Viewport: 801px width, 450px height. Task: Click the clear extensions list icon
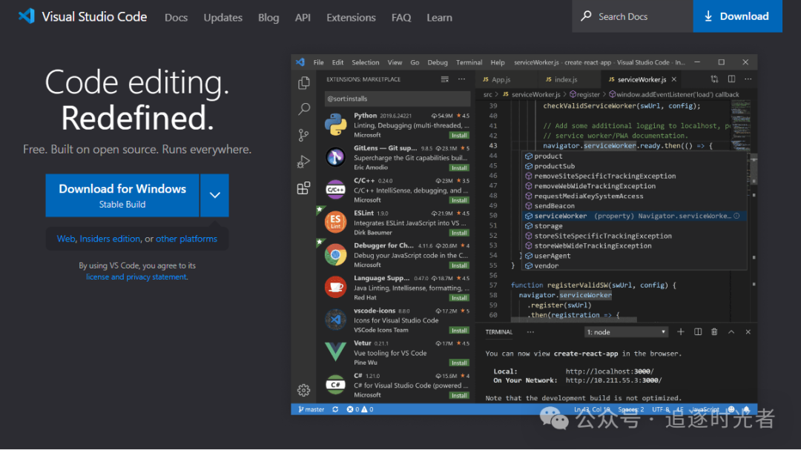pos(445,79)
